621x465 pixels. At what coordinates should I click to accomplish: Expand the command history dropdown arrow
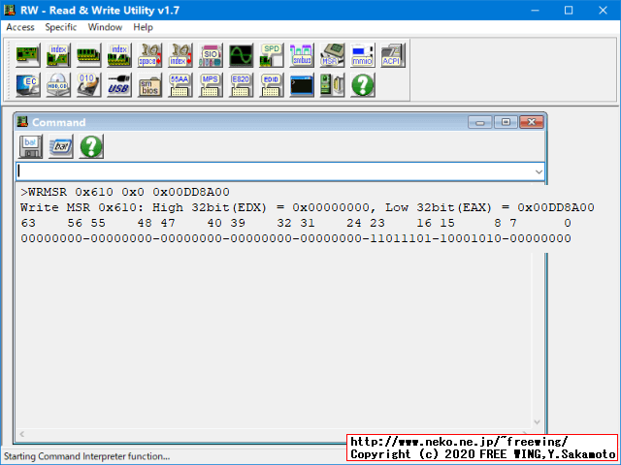539,170
